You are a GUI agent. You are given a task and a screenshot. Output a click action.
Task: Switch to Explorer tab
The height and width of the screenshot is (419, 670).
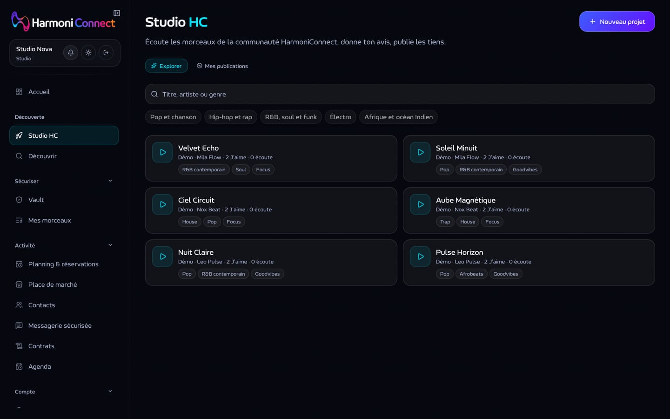[x=167, y=66]
